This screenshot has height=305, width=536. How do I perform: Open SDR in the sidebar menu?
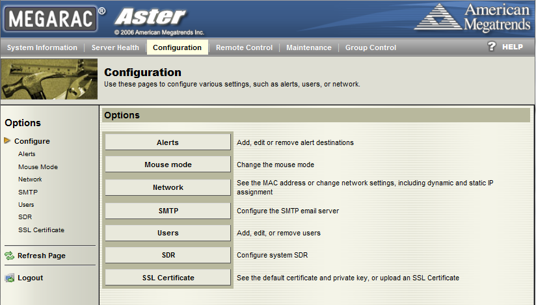pyautogui.click(x=25, y=217)
